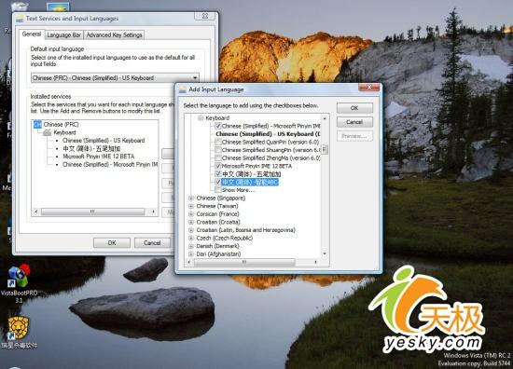
Task: Click the Keyboard icon in Installed services
Action: (x=48, y=132)
